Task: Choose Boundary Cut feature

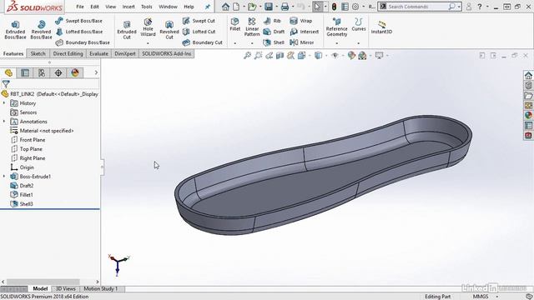Action: click(202, 42)
